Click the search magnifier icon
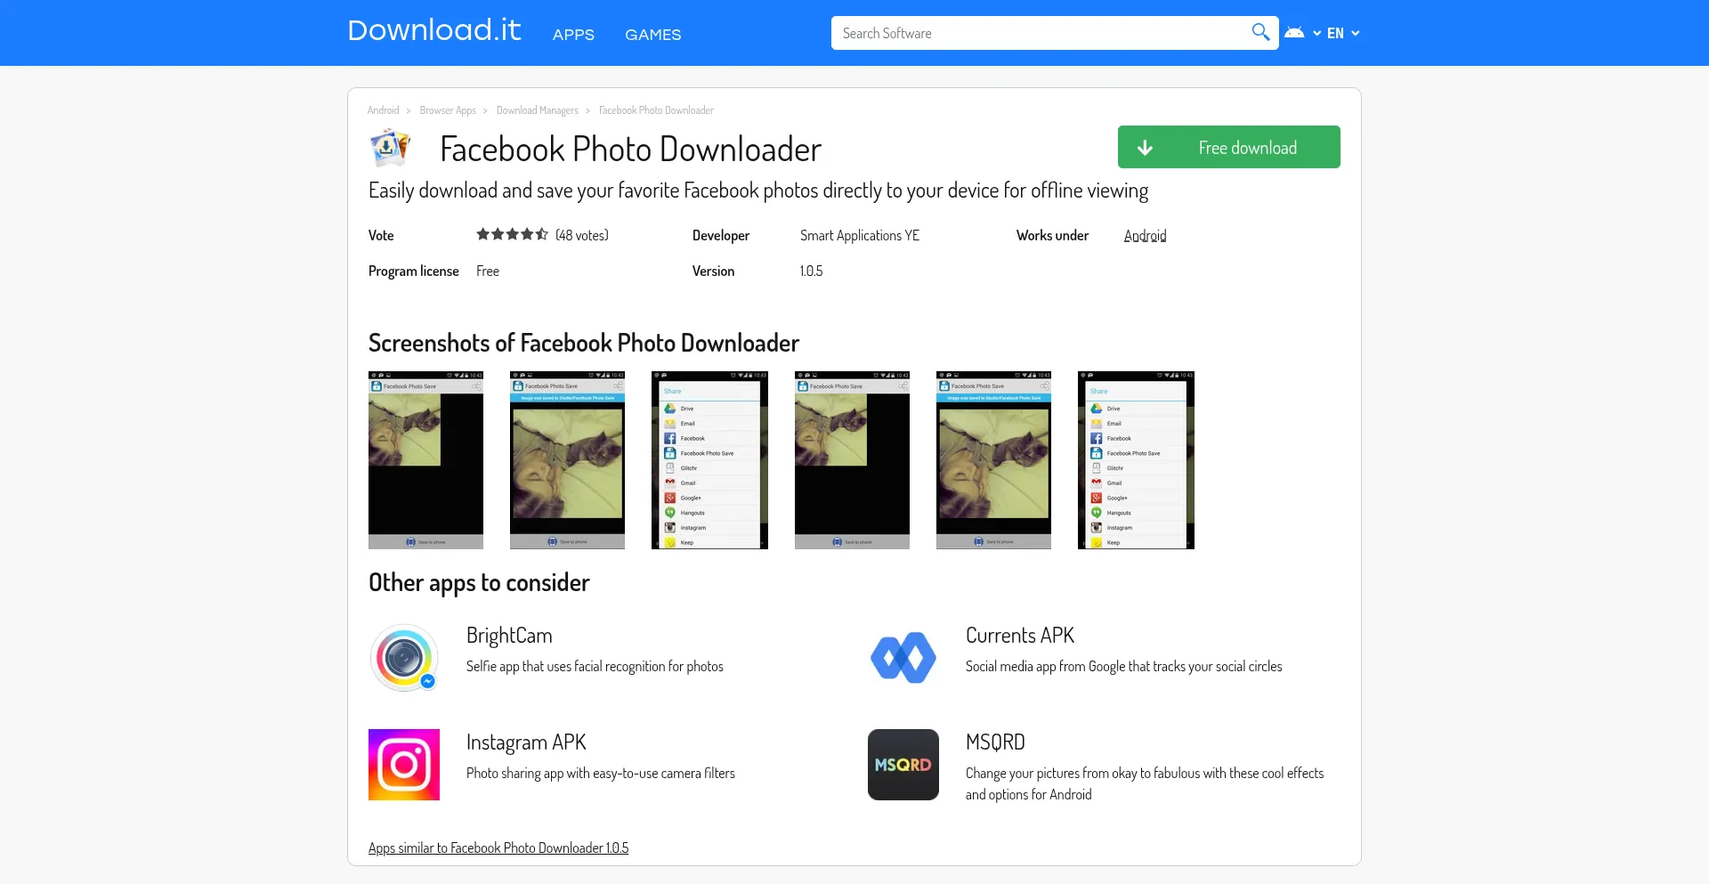The image size is (1709, 884). pyautogui.click(x=1260, y=33)
